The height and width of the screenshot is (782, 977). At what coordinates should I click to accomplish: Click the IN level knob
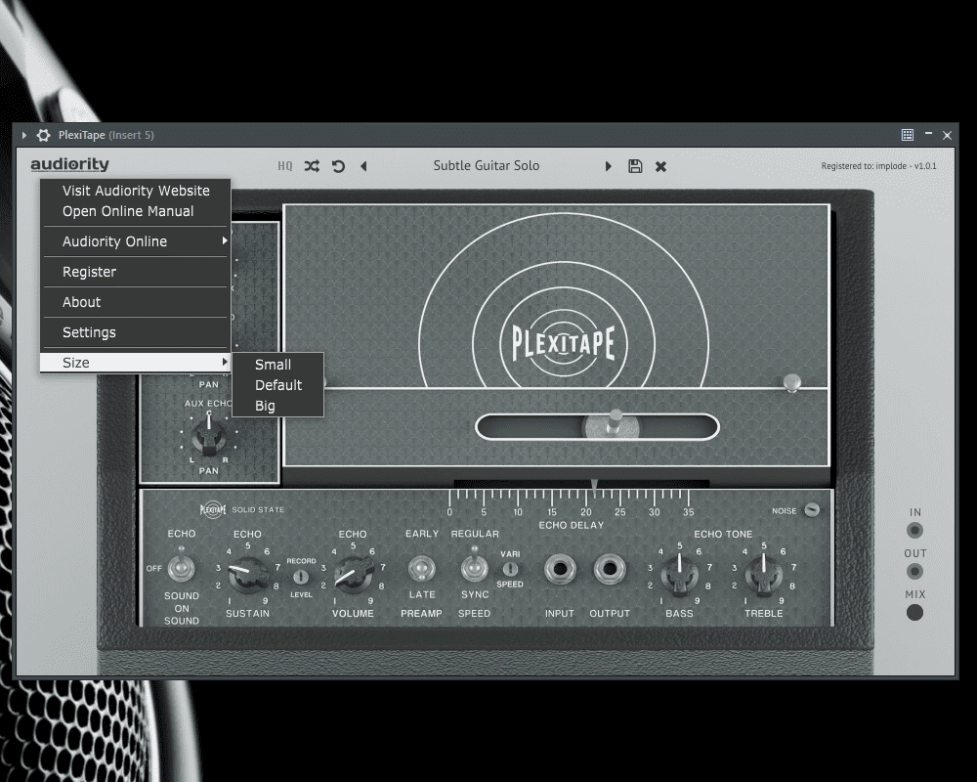pos(914,531)
